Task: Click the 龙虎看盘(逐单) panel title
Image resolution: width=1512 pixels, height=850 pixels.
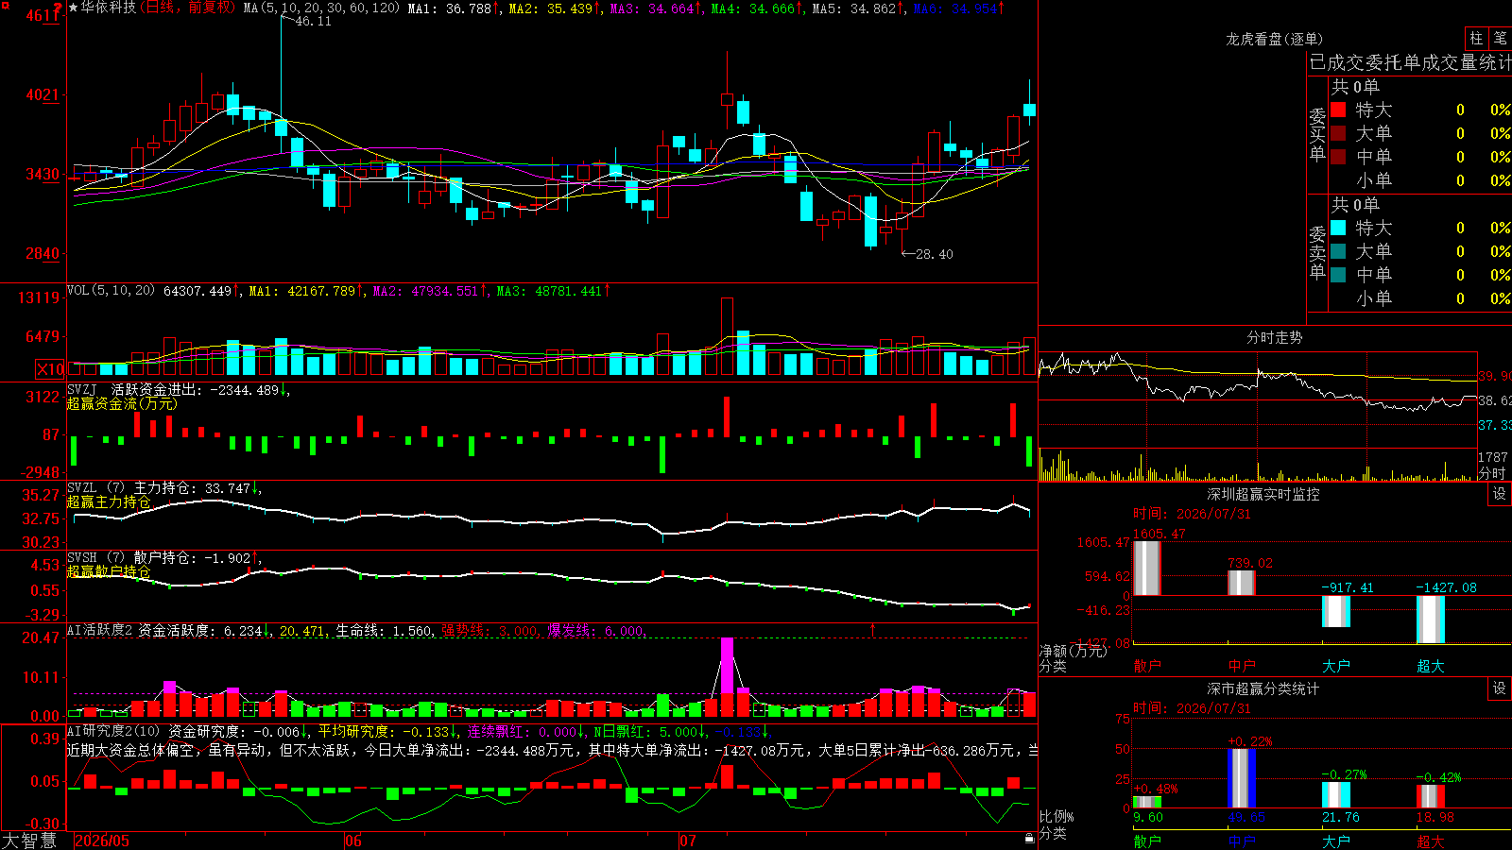Action: pos(1274,39)
